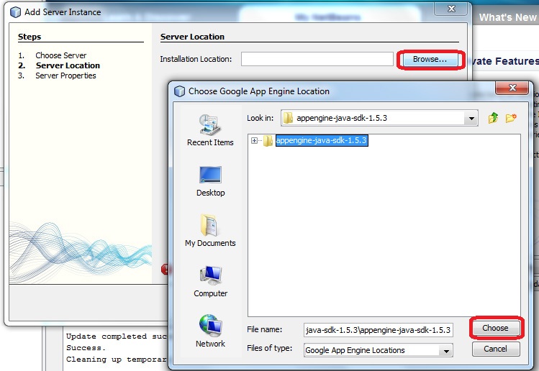The image size is (539, 371).
Task: Go to Desktop shortcut in file chooser
Action: click(210, 181)
